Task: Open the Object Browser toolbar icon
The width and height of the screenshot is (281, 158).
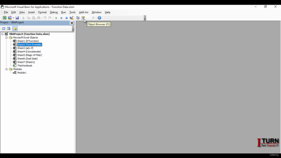Action: click(x=83, y=18)
